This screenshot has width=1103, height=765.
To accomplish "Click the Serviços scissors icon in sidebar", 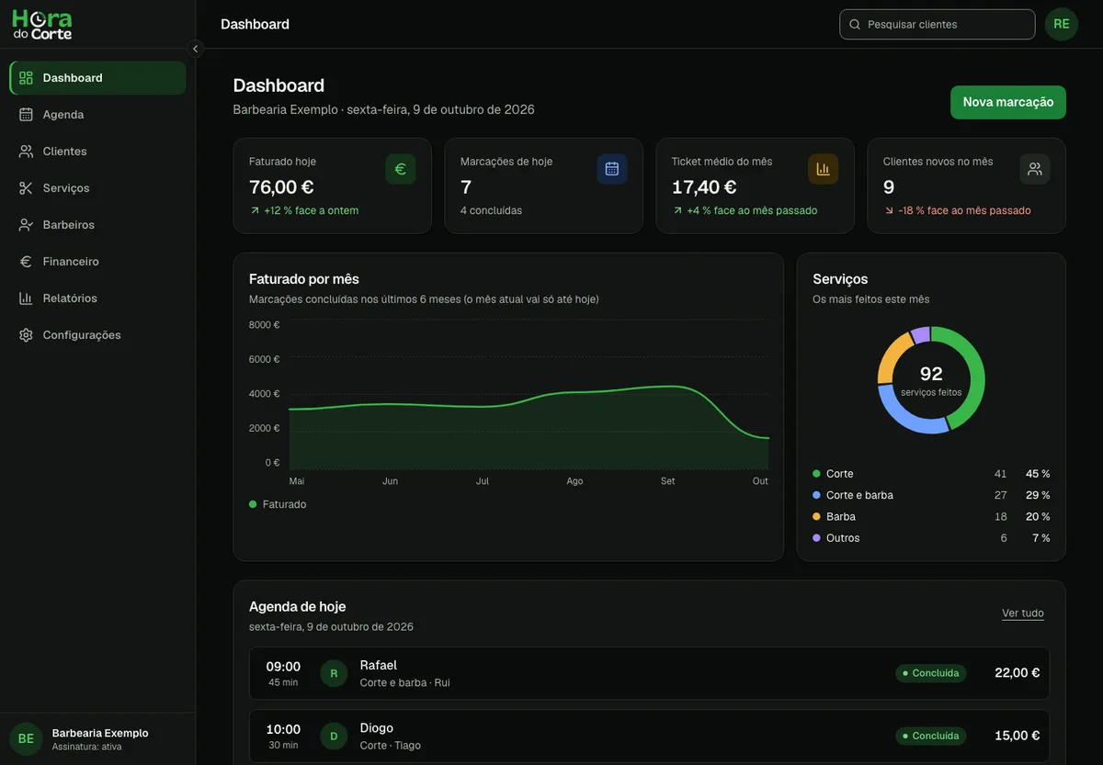I will (26, 188).
